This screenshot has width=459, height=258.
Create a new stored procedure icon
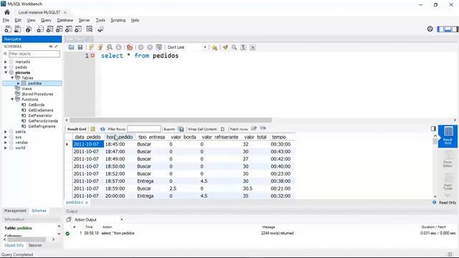pos(69,29)
